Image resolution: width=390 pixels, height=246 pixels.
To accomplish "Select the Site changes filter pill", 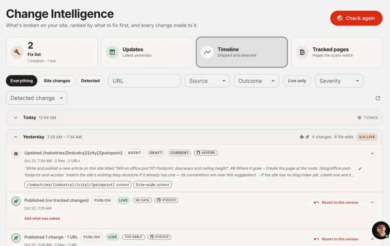I will tap(57, 81).
